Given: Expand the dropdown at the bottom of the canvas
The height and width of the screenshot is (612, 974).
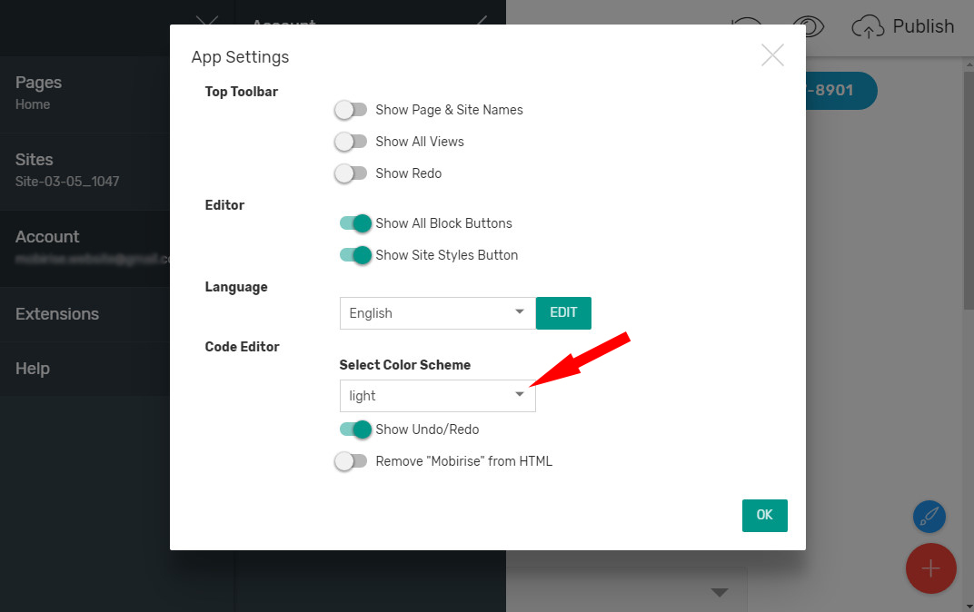Looking at the screenshot, I should [x=720, y=591].
